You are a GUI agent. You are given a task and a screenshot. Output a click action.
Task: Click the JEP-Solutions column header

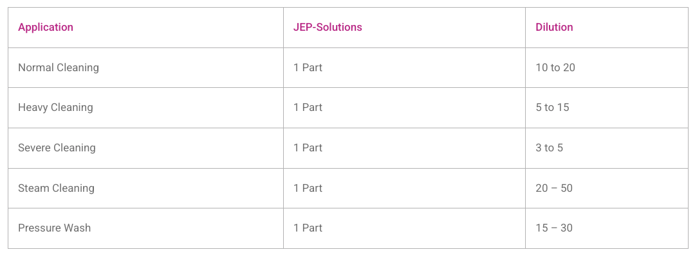(328, 28)
